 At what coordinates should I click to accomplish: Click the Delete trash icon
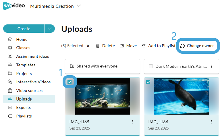click(x=98, y=46)
